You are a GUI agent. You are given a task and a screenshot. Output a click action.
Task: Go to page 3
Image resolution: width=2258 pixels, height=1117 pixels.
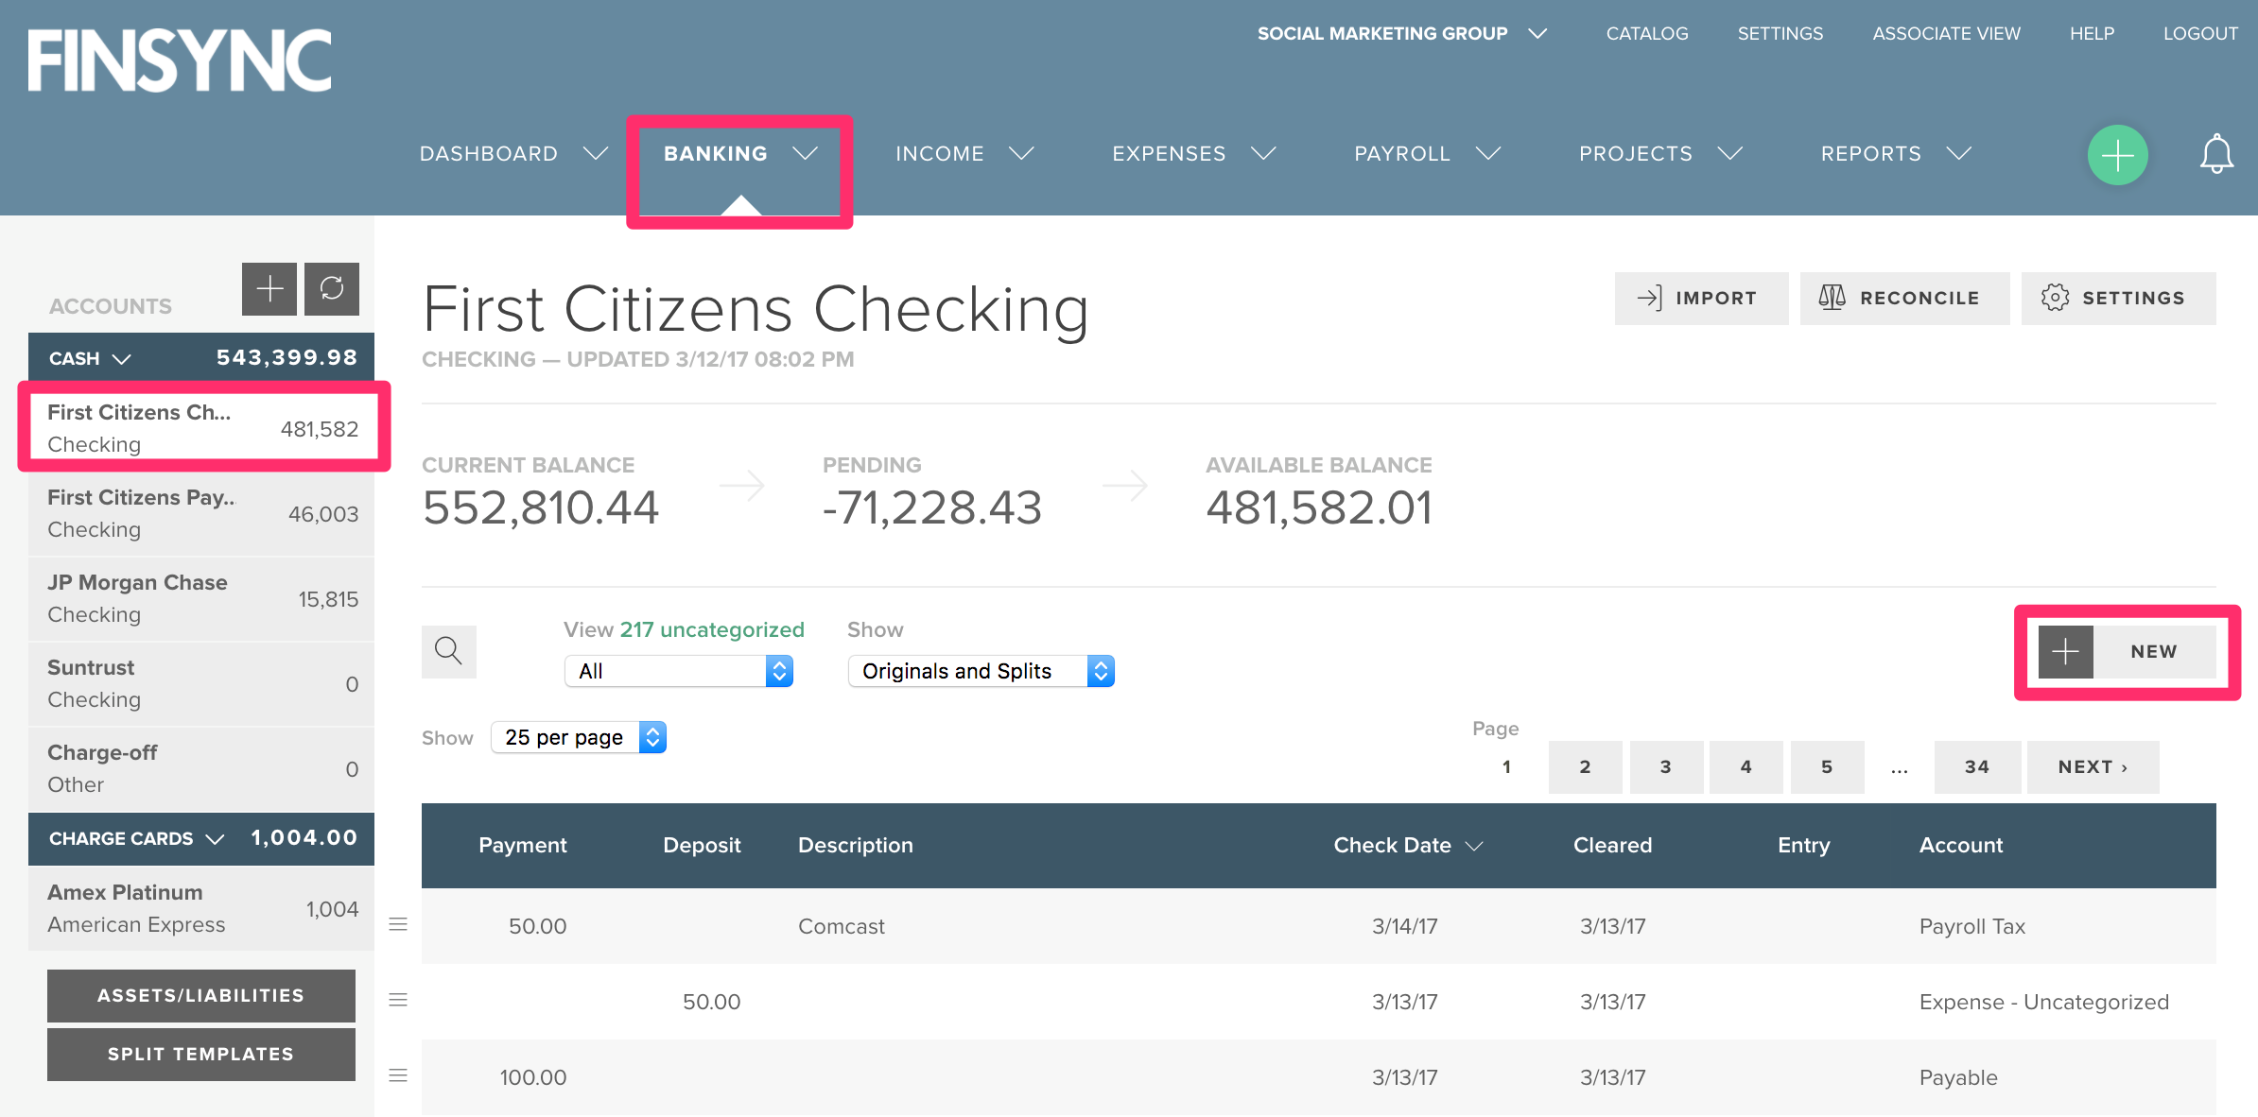pyautogui.click(x=1665, y=766)
